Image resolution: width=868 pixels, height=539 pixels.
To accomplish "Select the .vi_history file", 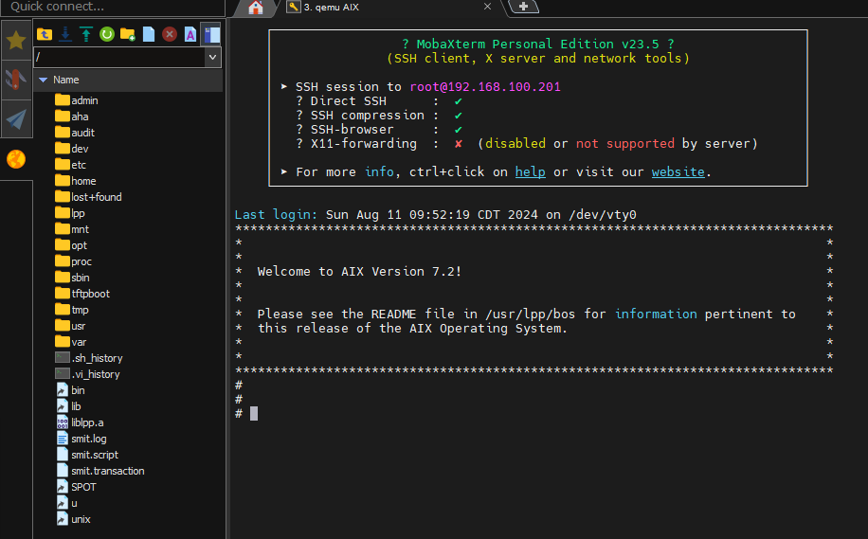I will point(87,374).
